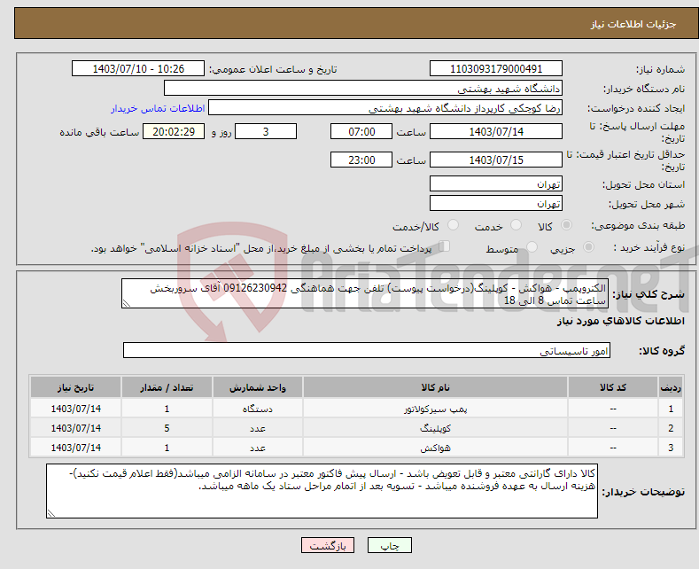699x569 pixels.
Task: Click the چاپ (print) button
Action: (389, 545)
